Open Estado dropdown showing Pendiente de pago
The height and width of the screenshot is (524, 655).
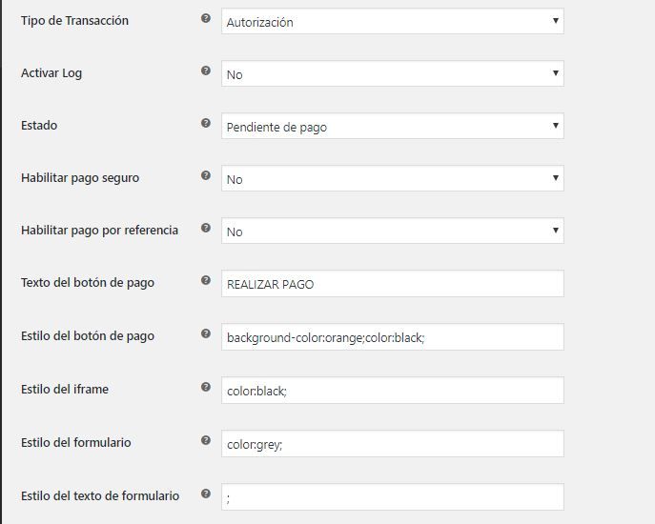(393, 126)
